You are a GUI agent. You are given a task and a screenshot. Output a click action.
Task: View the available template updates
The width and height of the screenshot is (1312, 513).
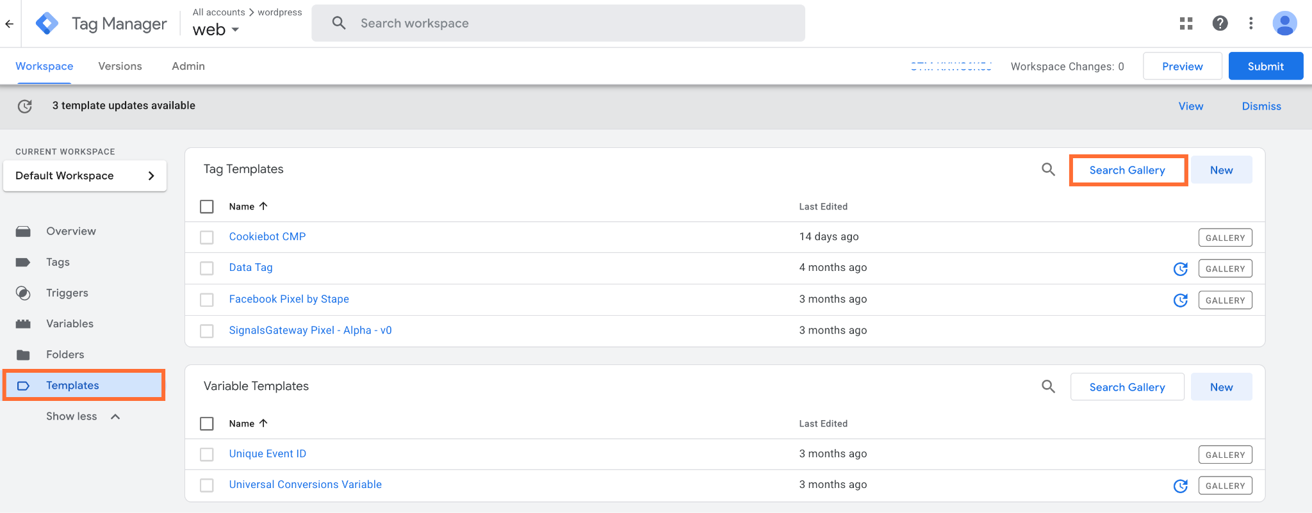[x=1191, y=106]
